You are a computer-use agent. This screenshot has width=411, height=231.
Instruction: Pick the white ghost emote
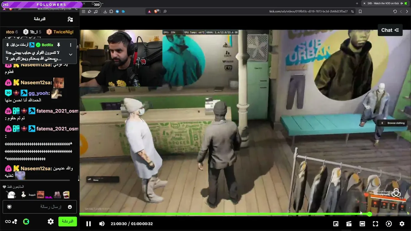(x=11, y=195)
